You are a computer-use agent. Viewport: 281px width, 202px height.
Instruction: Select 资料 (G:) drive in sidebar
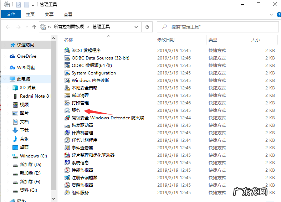pos(26,190)
